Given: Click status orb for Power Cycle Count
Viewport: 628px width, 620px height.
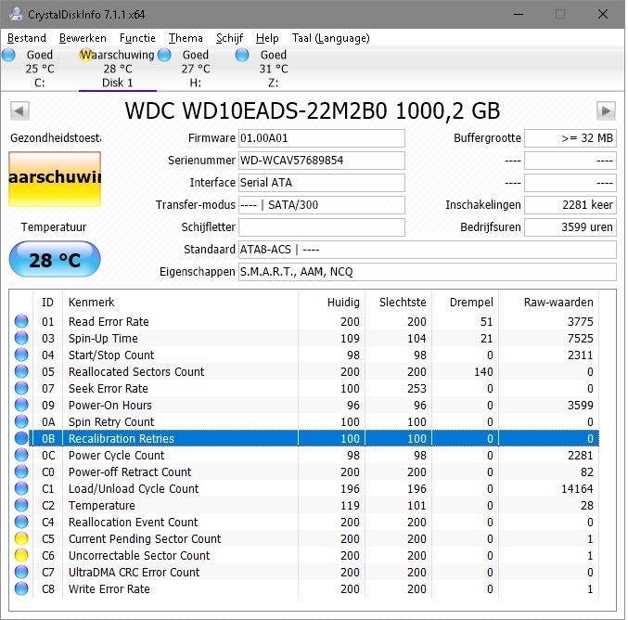Looking at the screenshot, I should (21, 456).
